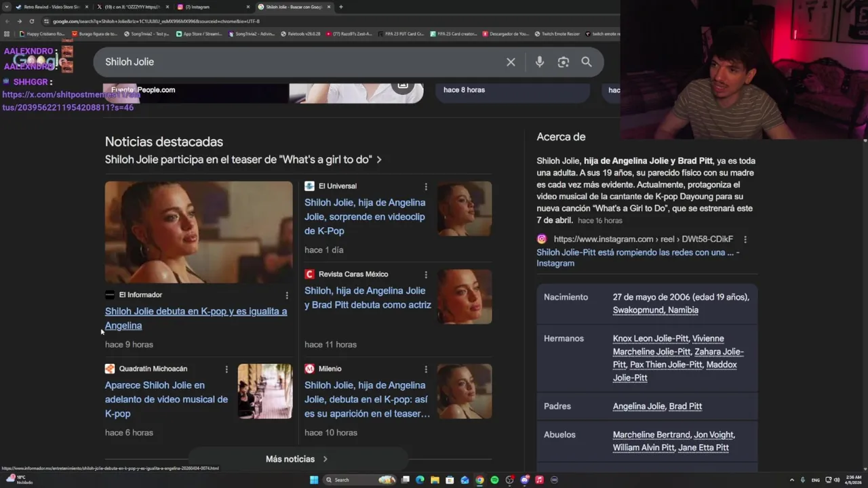The height and width of the screenshot is (488, 868).
Task: Open File Explorer from the taskbar
Action: point(435,480)
